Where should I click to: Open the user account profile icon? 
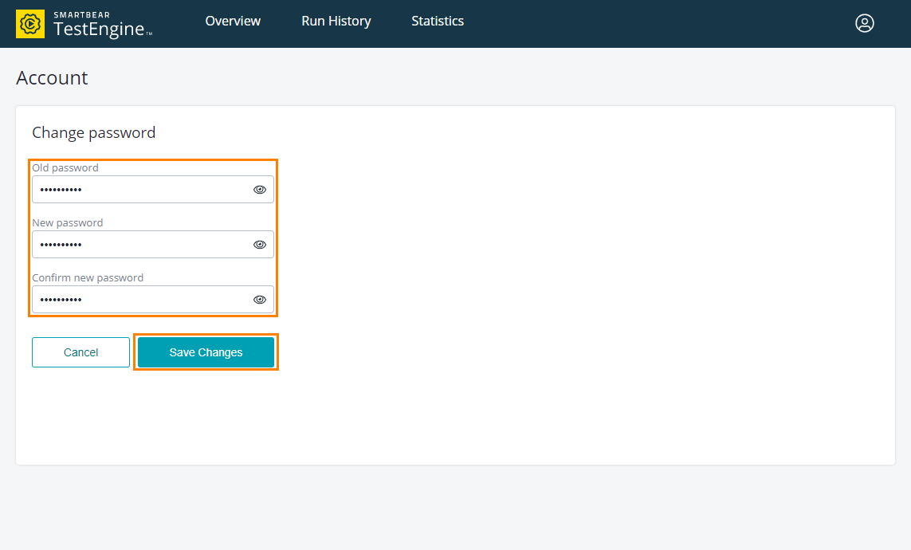pos(864,23)
